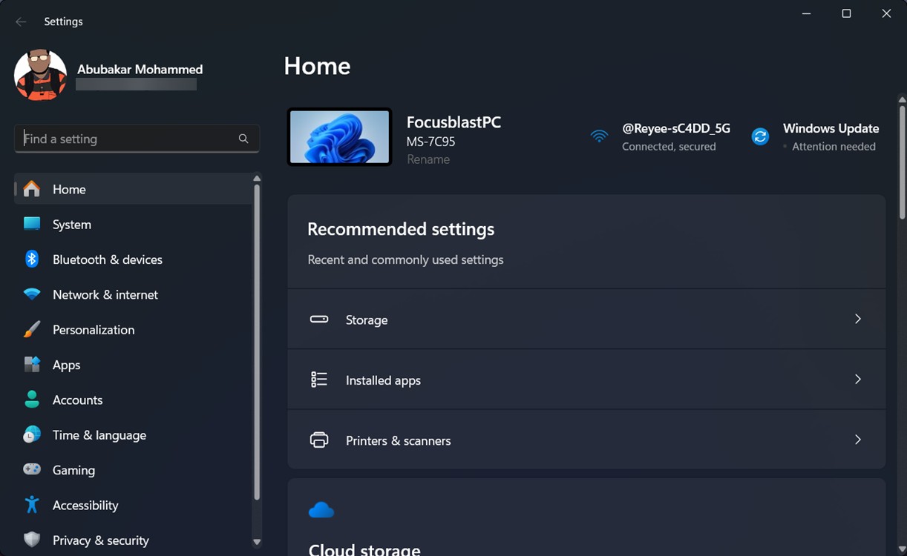Click the search magnifier icon

tap(243, 139)
